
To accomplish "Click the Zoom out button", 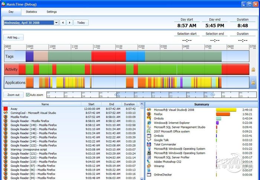I will click(x=13, y=95).
